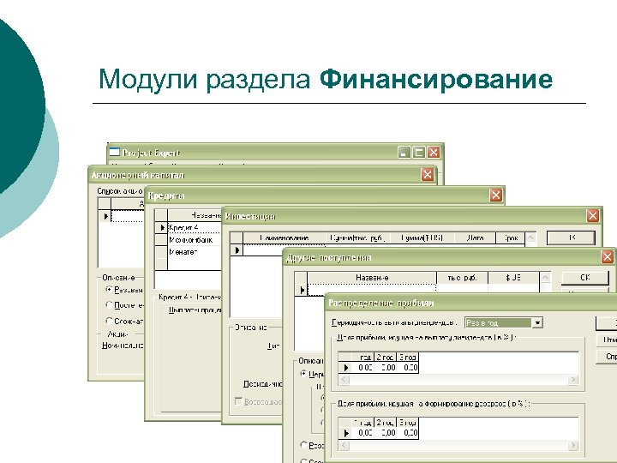Select the Разовая radio option in Акционерный капитал
This screenshot has width=617, height=463.
click(x=110, y=290)
